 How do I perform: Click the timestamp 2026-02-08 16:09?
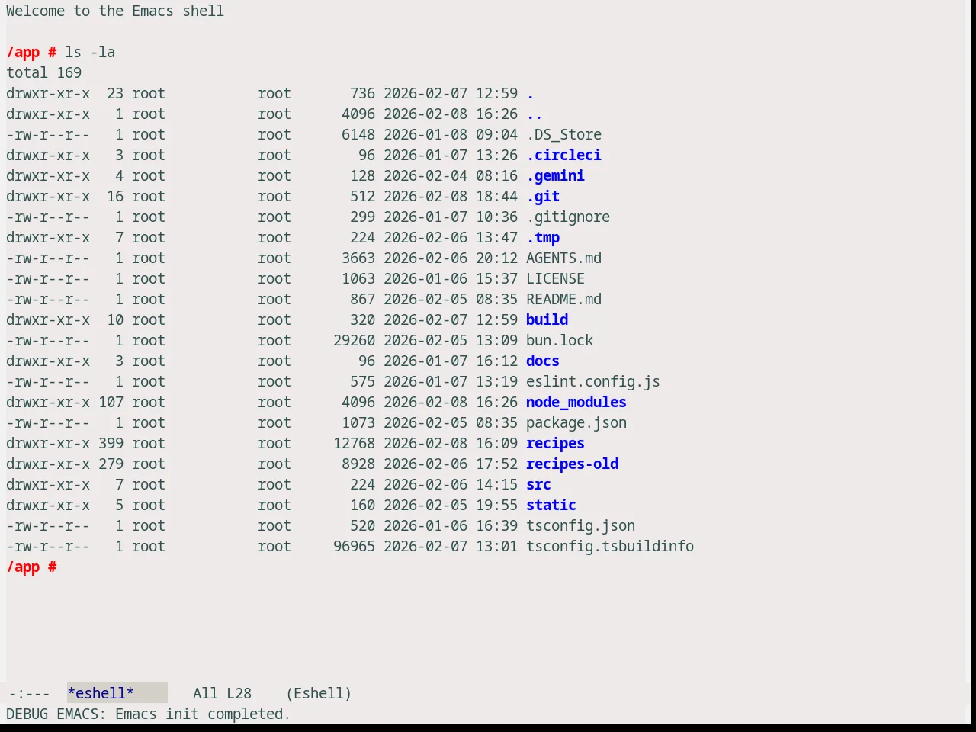point(451,443)
